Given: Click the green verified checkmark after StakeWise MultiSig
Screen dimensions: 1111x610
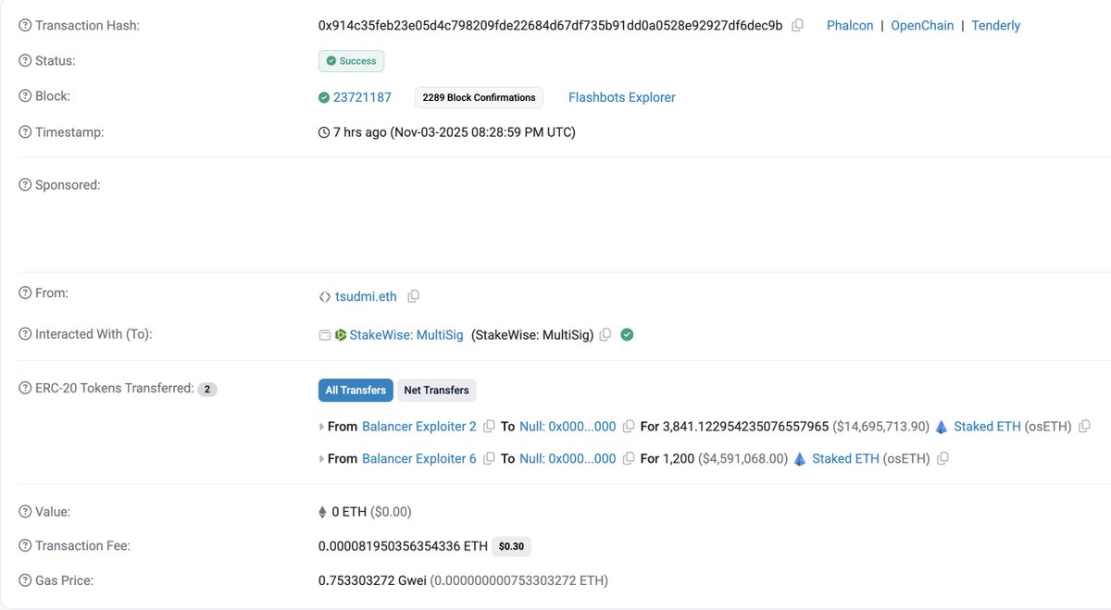Looking at the screenshot, I should [627, 335].
